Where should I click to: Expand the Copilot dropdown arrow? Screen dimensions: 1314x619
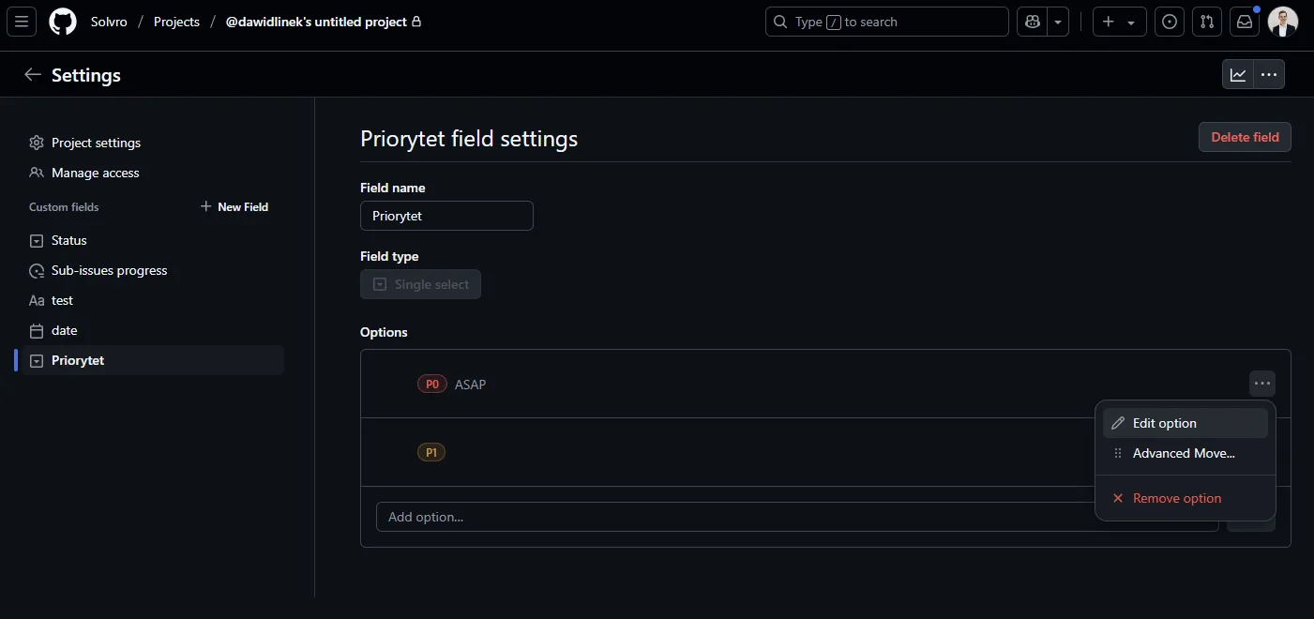coord(1059,22)
